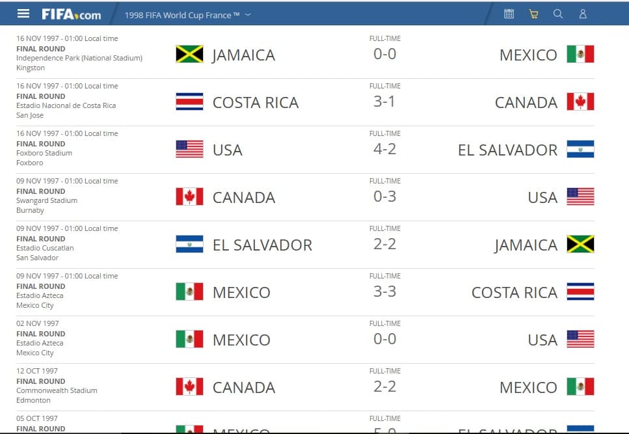This screenshot has width=629, height=434.
Task: Open the user profile icon
Action: (583, 13)
